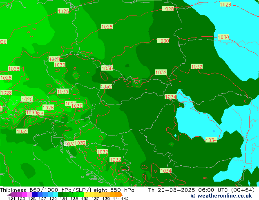The image size is (259, 200).
Task: Click legend value 131
Action: coord(63,198)
